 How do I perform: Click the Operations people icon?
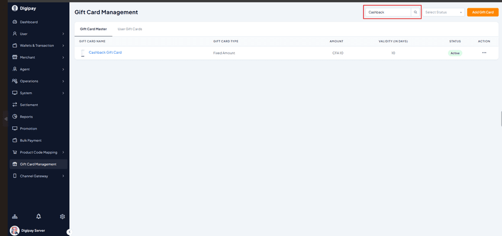coord(15,81)
